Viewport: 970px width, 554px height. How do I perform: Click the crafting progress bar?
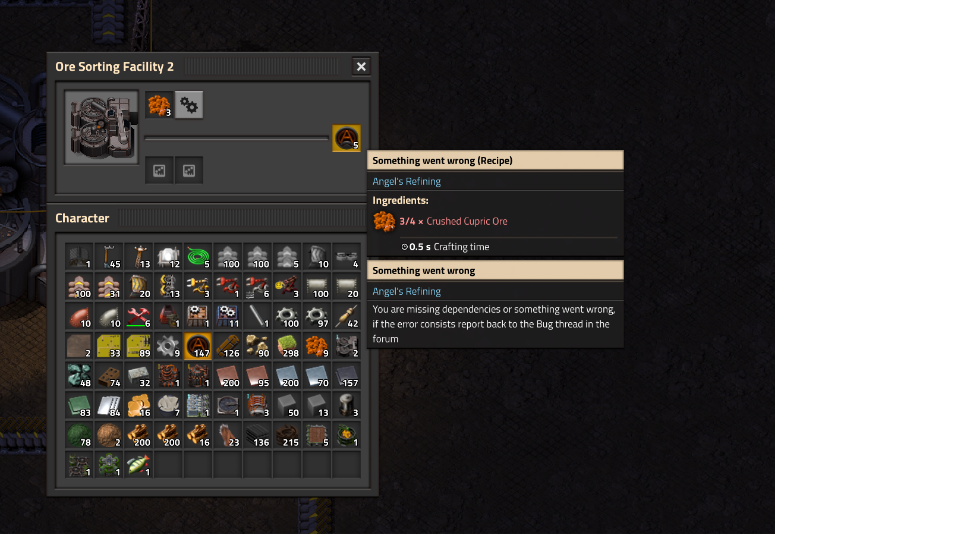[x=237, y=138]
